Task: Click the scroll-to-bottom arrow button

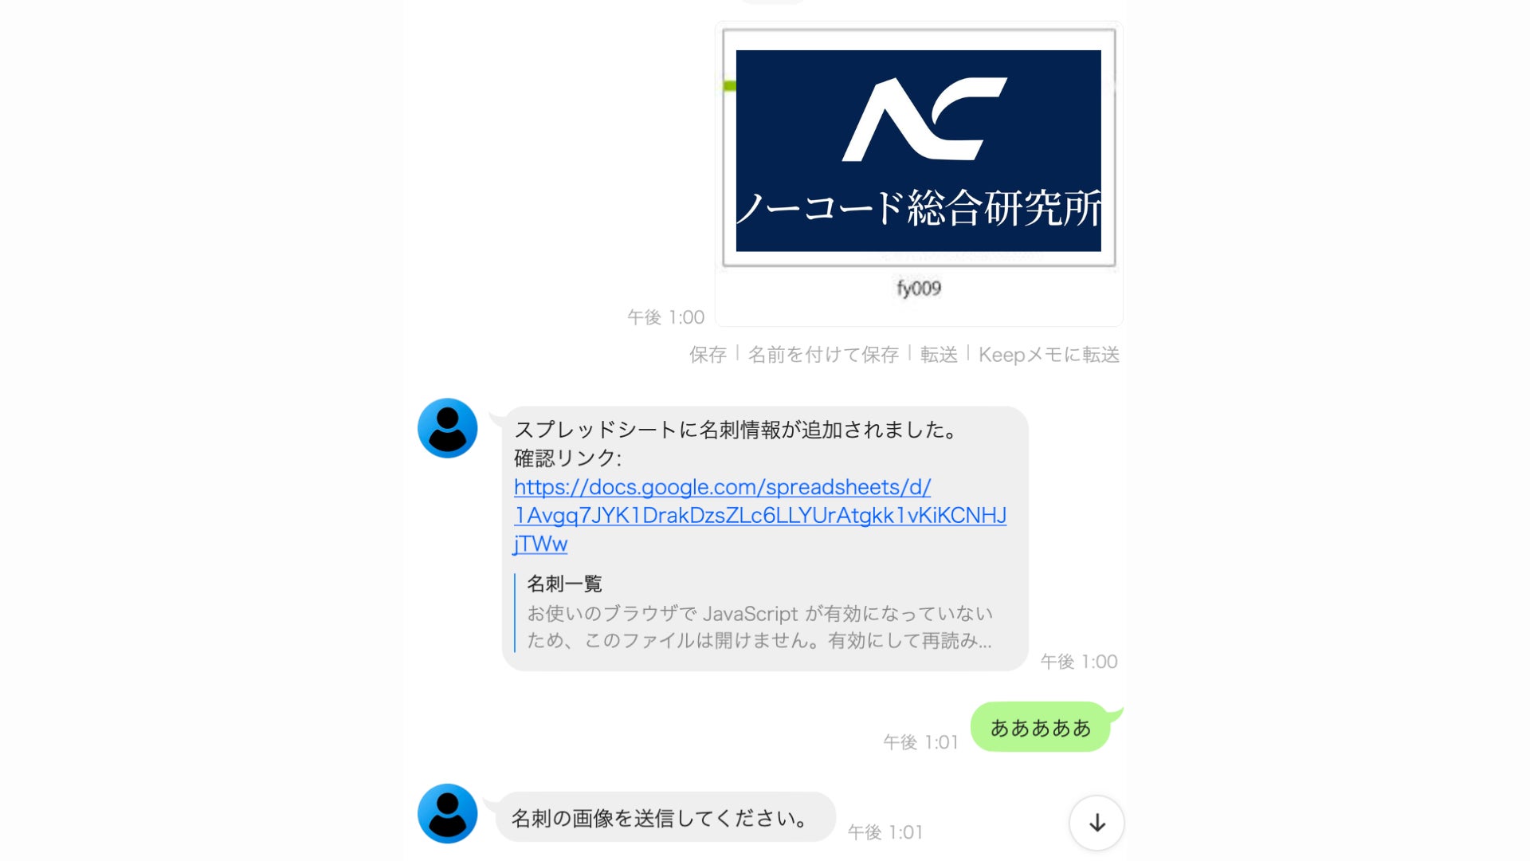Action: (1096, 823)
